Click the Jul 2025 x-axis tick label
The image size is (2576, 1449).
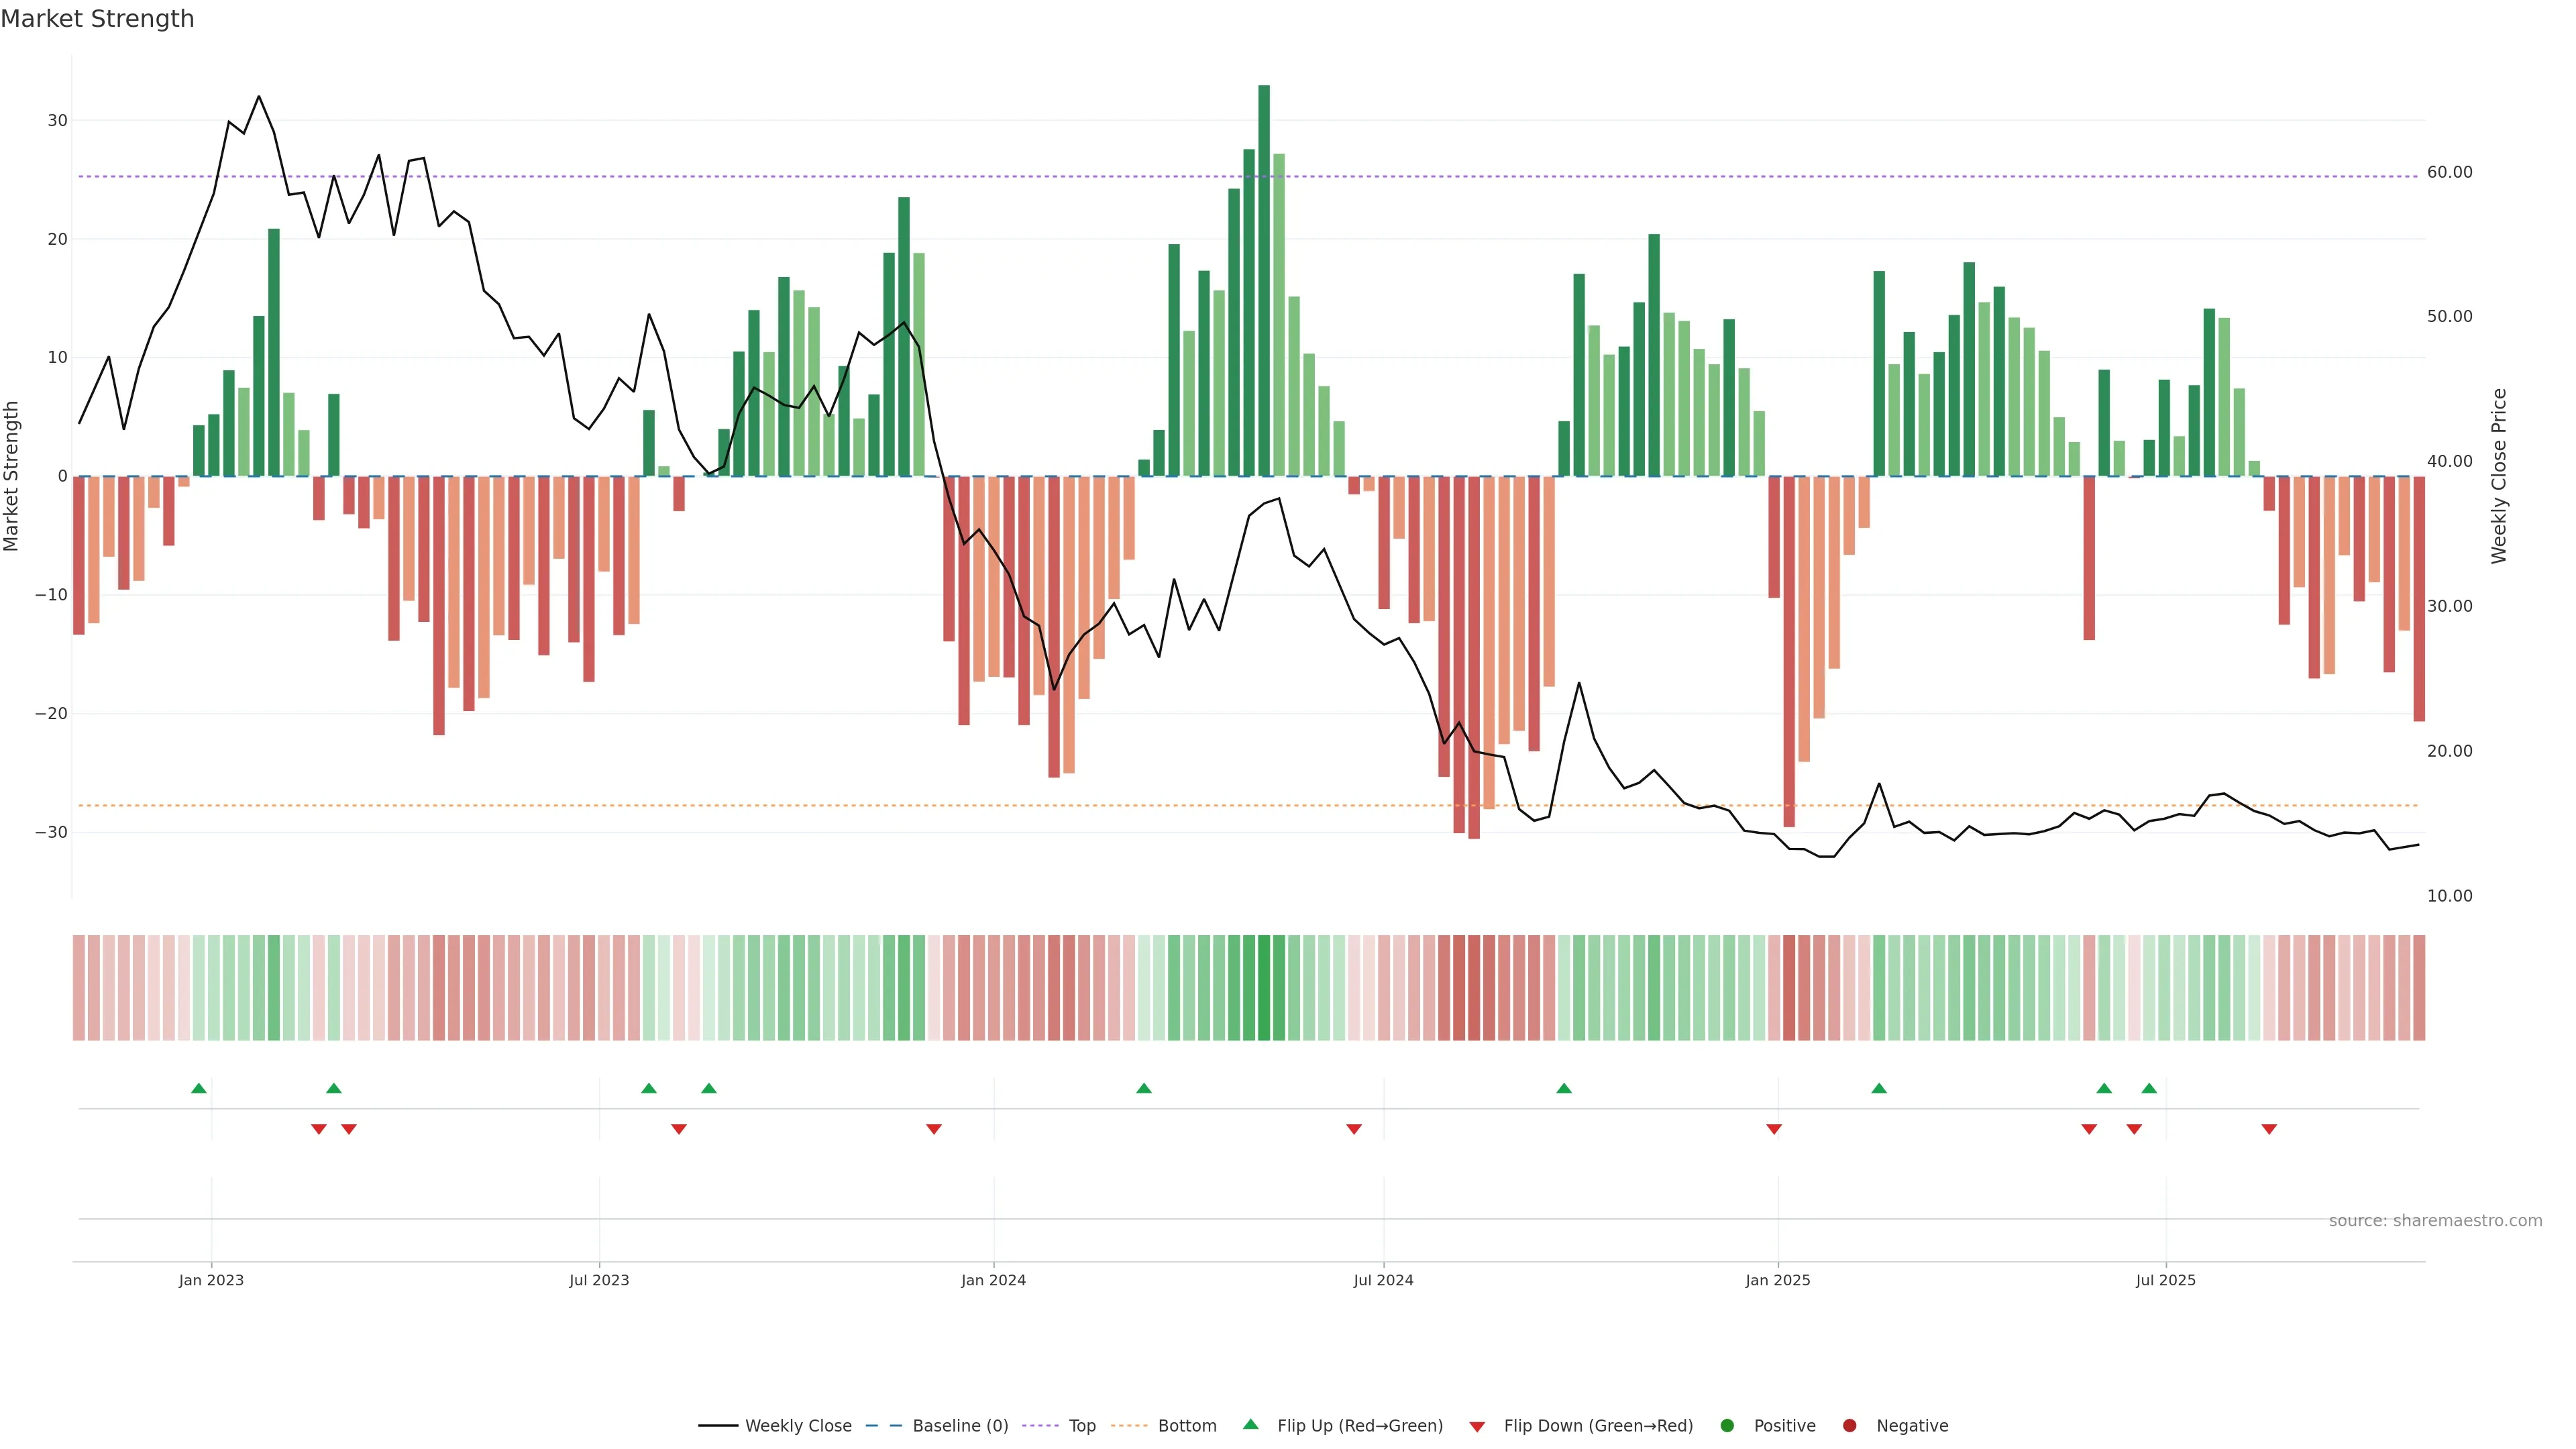2165,1280
